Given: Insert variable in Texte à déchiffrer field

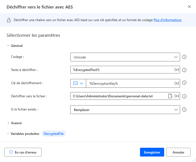Looking at the screenshot, I should [177, 70].
